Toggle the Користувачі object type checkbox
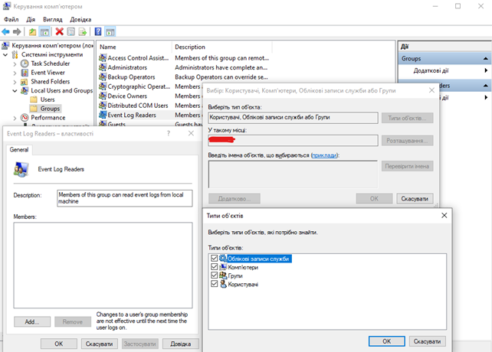492x352 pixels. pos(213,284)
